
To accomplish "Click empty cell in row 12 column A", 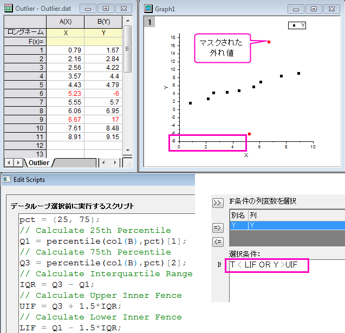I will pos(66,146).
